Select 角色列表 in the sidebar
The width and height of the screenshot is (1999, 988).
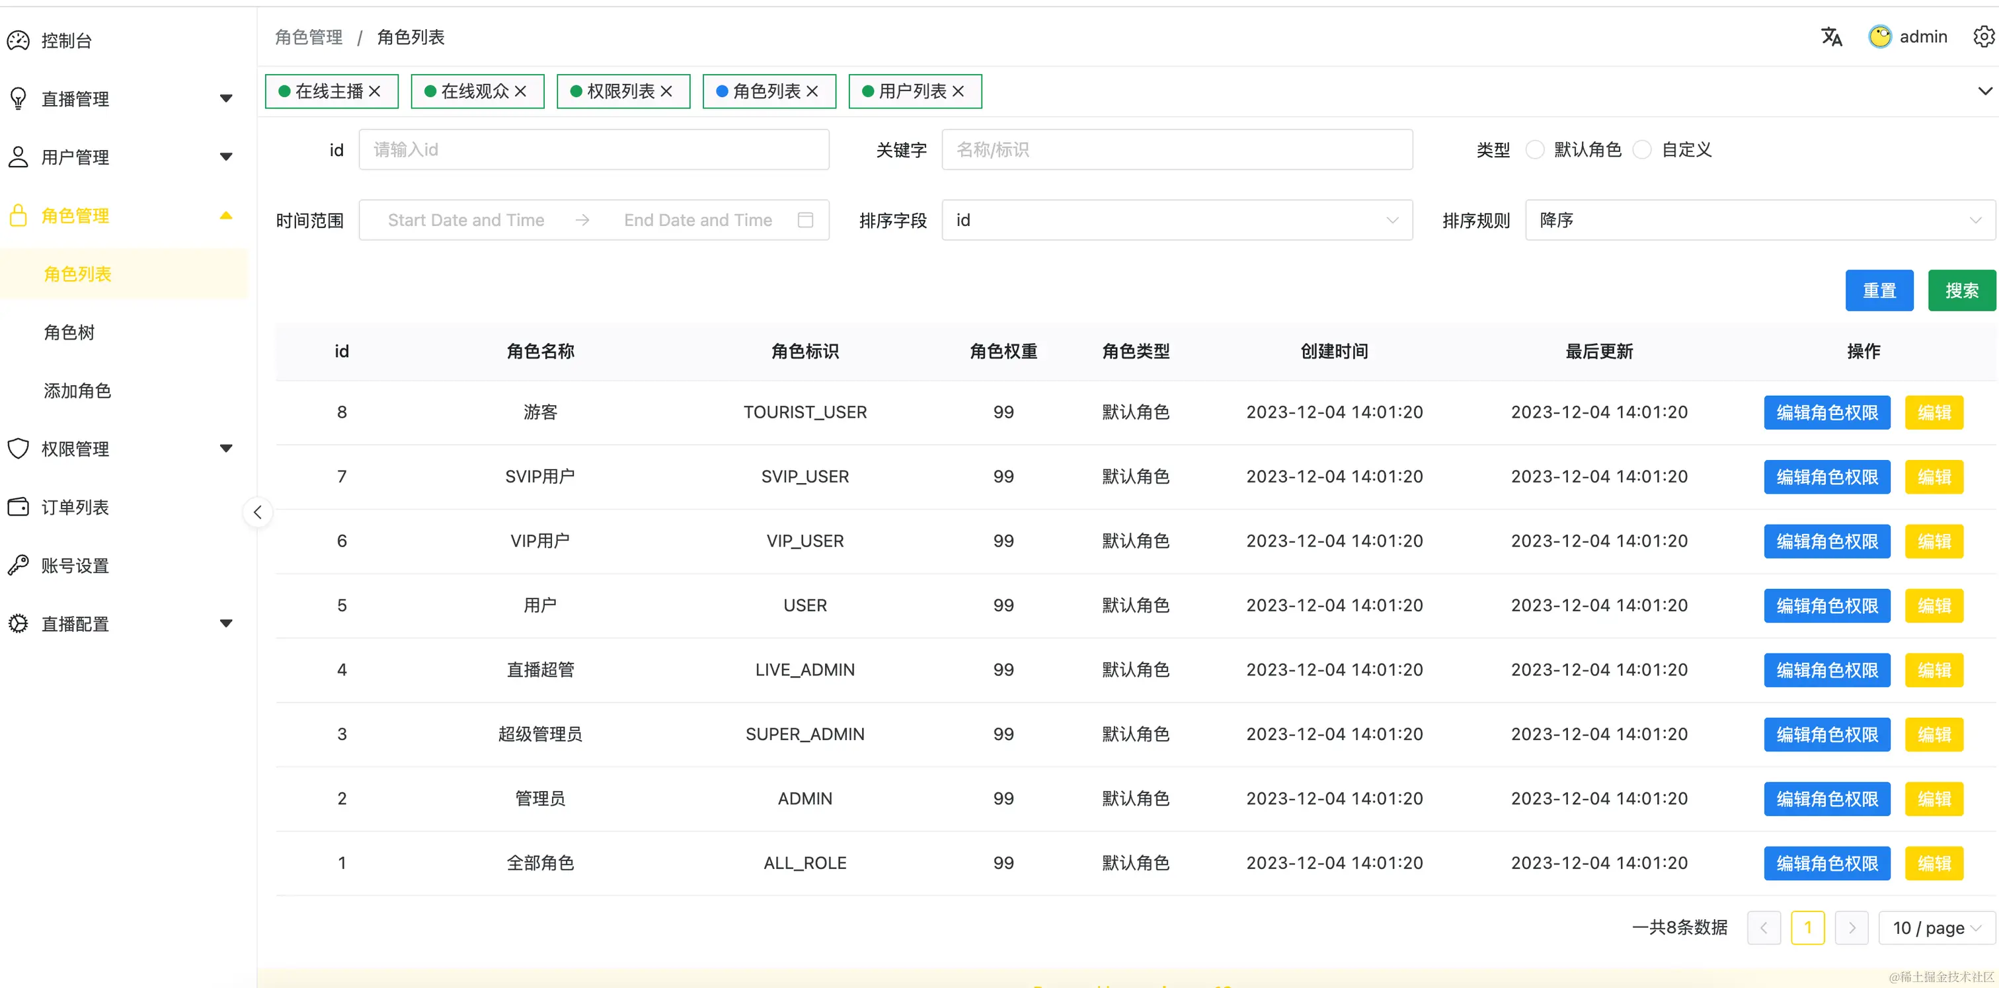click(124, 274)
